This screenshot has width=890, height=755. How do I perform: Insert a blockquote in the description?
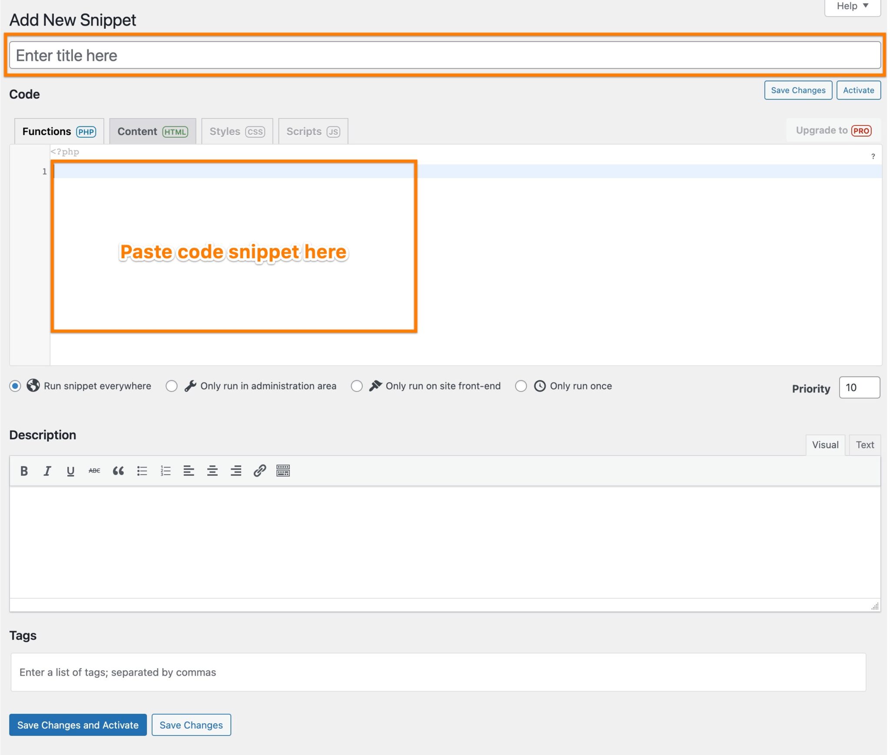(x=118, y=471)
